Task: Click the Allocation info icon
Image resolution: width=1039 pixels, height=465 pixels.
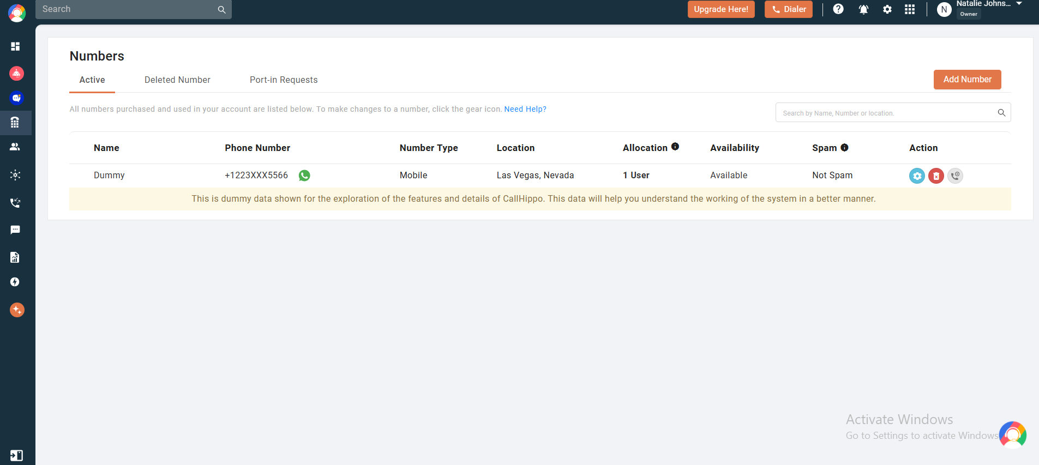Action: coord(675,147)
